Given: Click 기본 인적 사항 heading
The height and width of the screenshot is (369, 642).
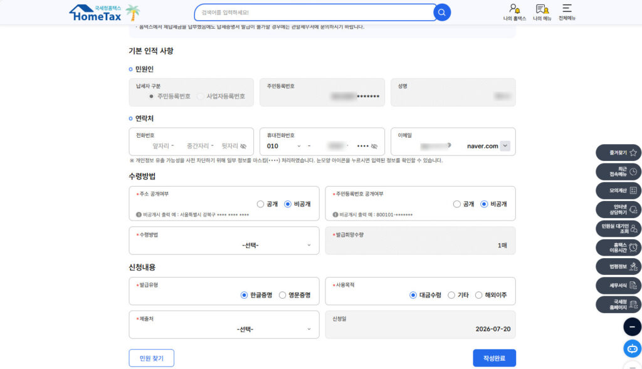Looking at the screenshot, I should tap(151, 51).
